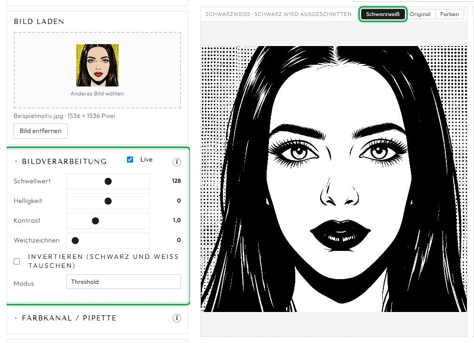Click the Schwellwert value 128
Viewport: 474px width, 343px height.
tap(176, 181)
